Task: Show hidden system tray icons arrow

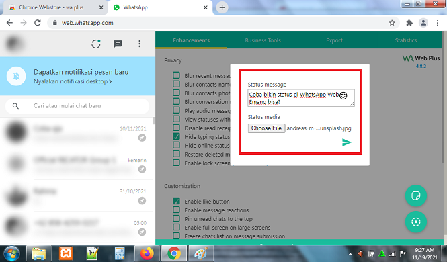Action: click(350, 254)
